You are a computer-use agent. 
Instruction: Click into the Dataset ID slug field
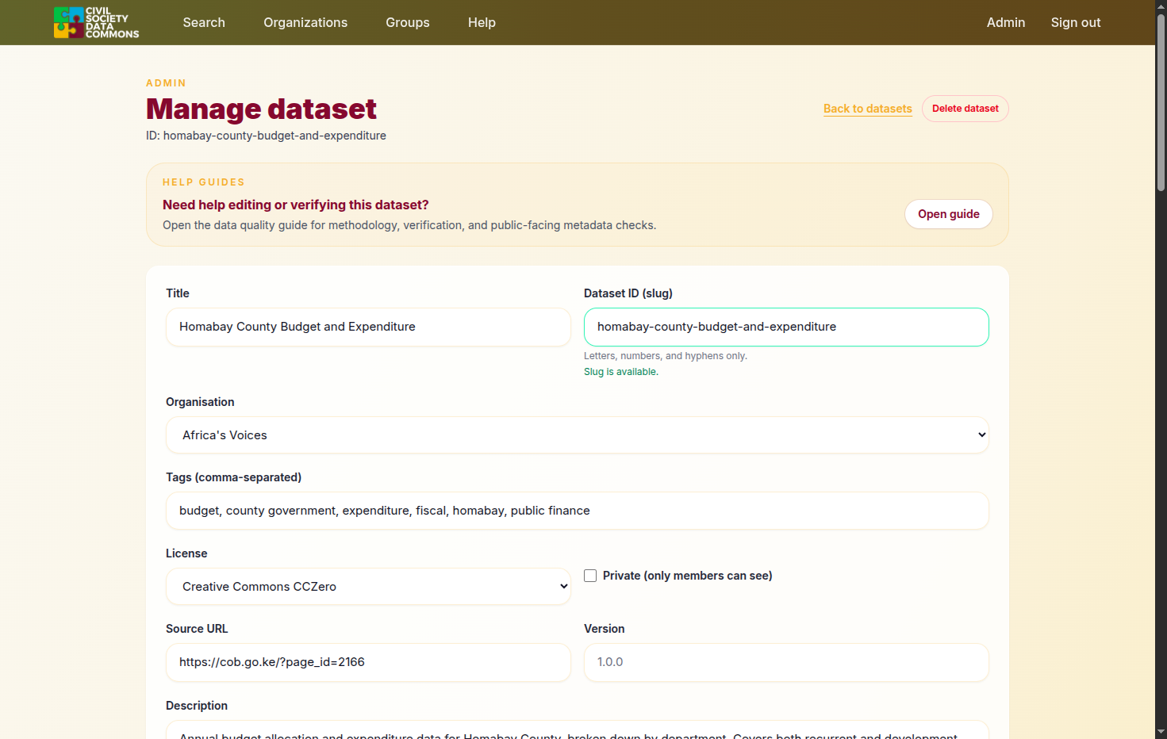coord(786,327)
